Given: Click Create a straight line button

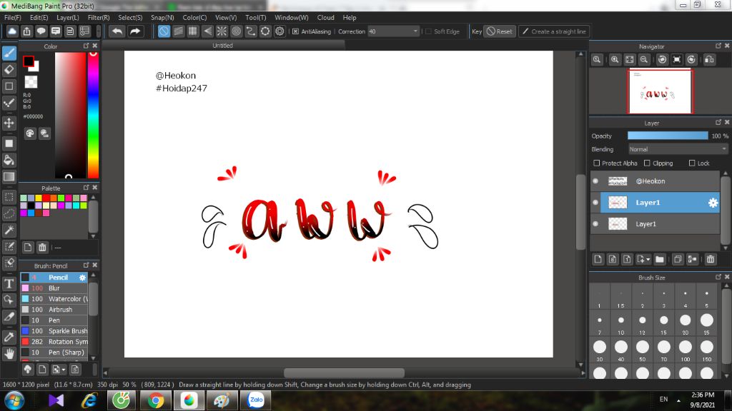Looking at the screenshot, I should point(554,31).
